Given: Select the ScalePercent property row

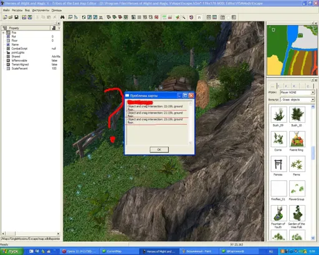Looking at the screenshot, I should coord(31,69).
